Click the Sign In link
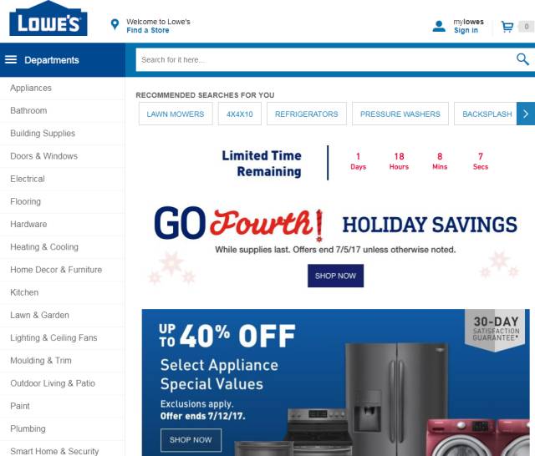Screen dimensions: 535x456 [466, 30]
